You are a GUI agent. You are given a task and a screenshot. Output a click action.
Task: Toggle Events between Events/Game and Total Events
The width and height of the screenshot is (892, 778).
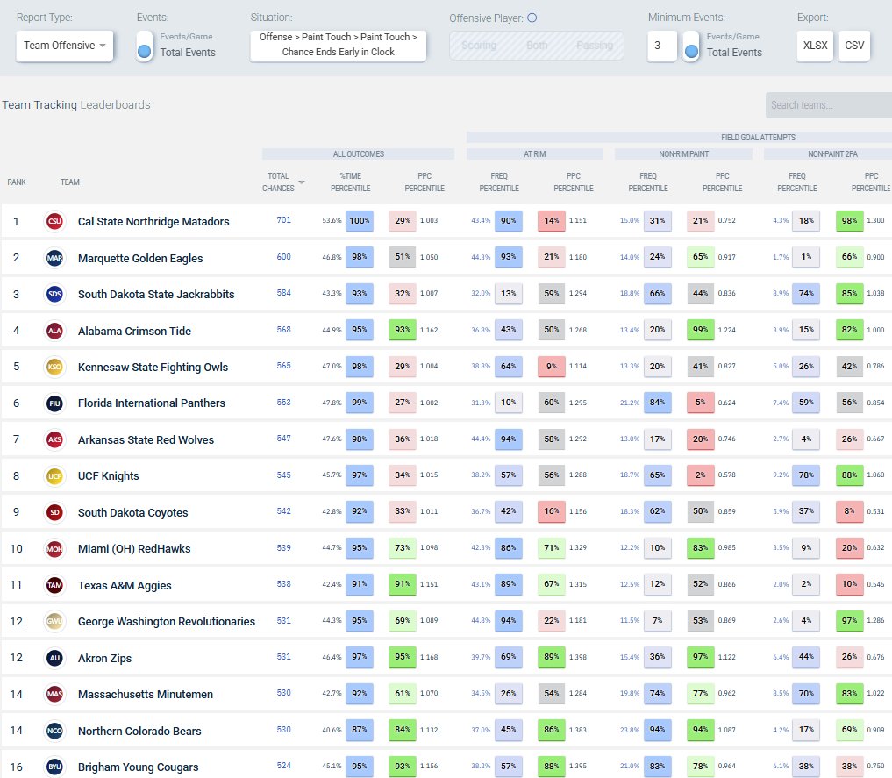click(x=145, y=46)
